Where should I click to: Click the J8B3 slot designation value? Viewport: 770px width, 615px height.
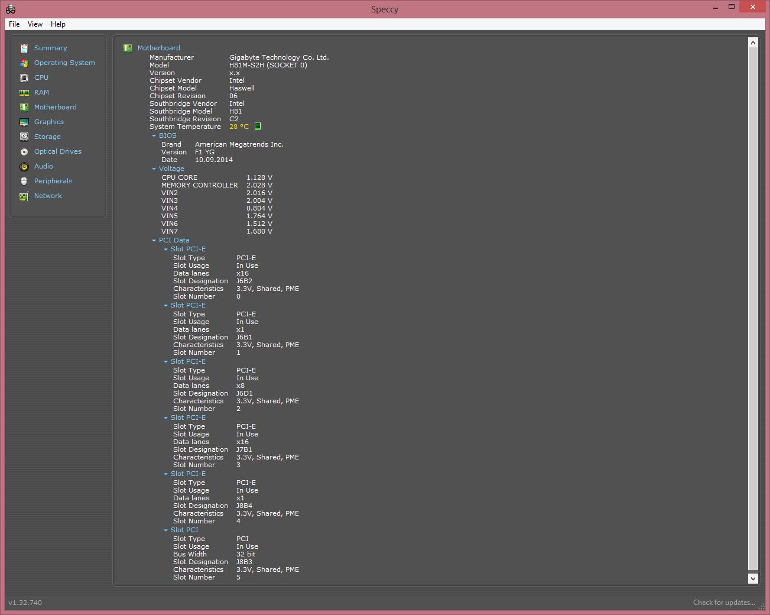tap(244, 562)
